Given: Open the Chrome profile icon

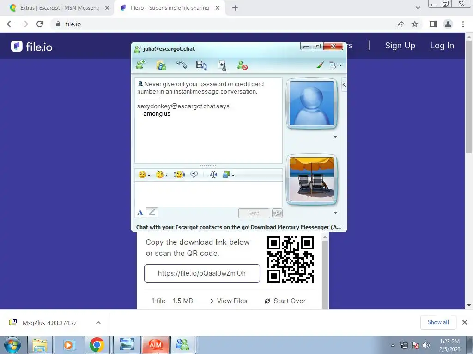Looking at the screenshot, I should click(448, 24).
